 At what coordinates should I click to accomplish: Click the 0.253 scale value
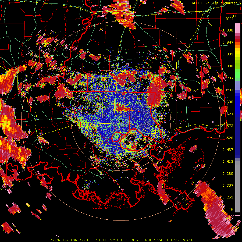click(228, 197)
